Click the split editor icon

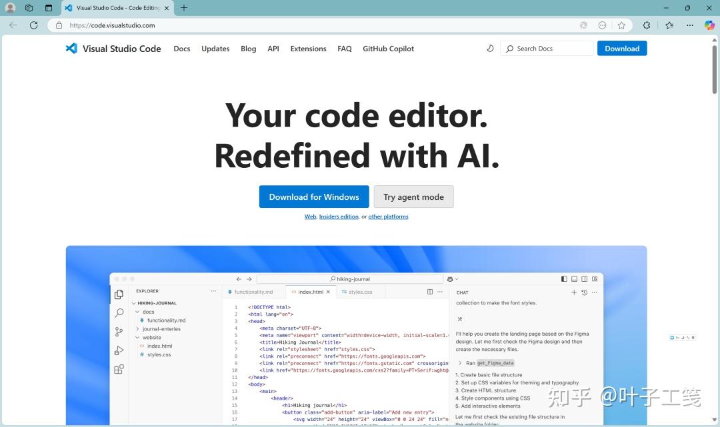tap(430, 292)
